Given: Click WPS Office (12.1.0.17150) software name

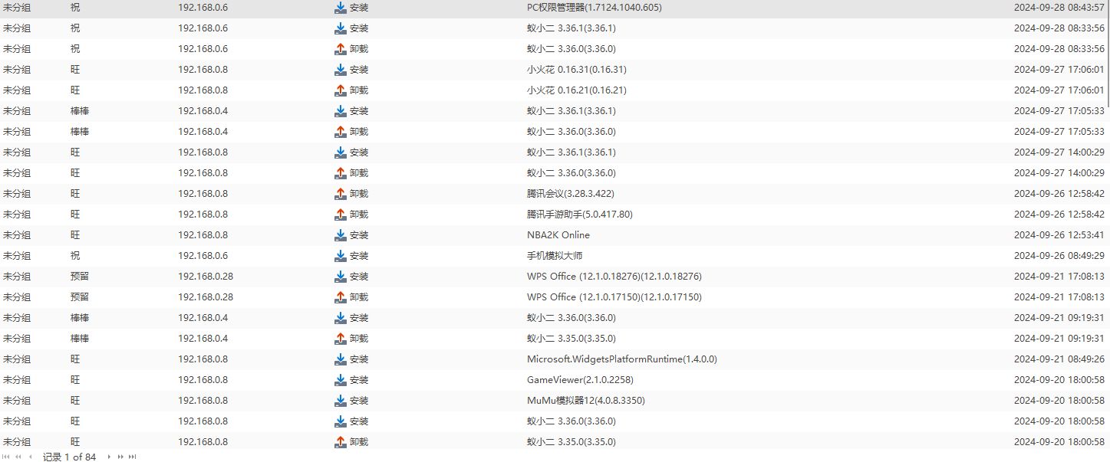Looking at the screenshot, I should pyautogui.click(x=614, y=297).
